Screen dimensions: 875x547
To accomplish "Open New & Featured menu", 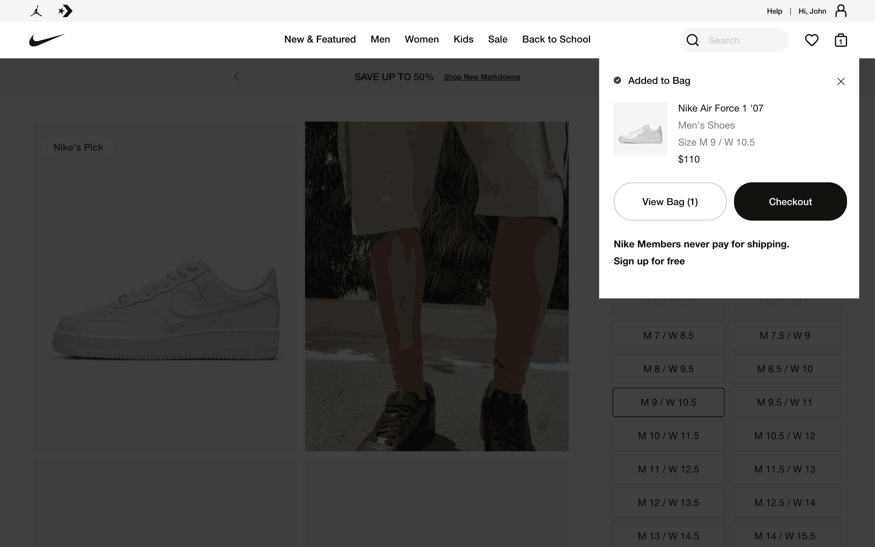I will point(320,39).
